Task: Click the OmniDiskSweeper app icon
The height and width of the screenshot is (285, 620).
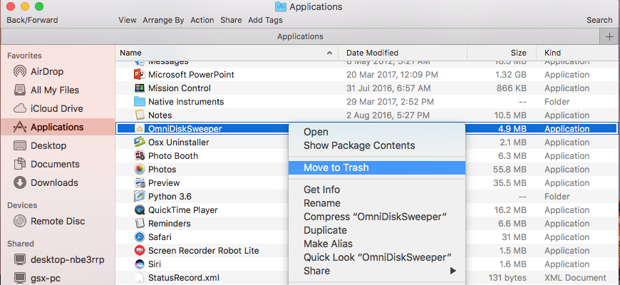Action: click(140, 129)
